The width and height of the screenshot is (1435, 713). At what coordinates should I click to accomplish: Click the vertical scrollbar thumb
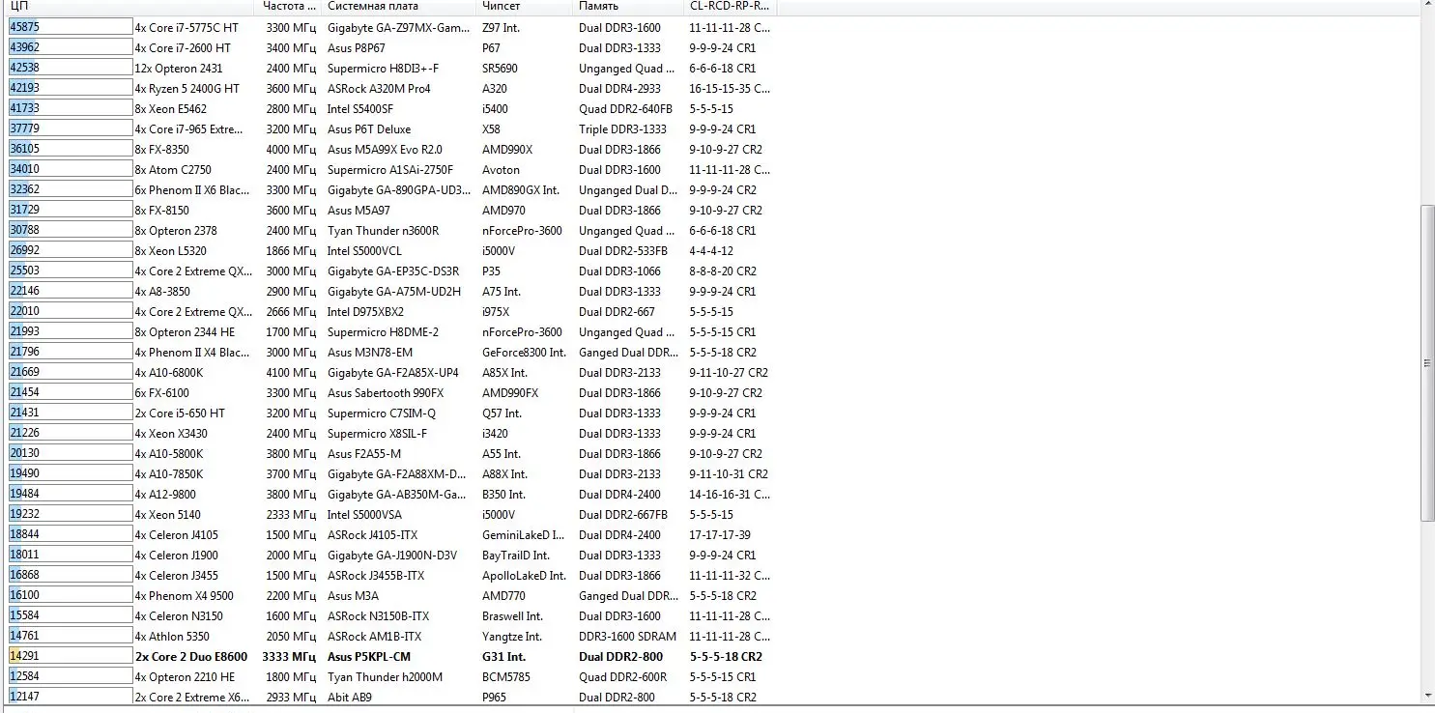click(x=1427, y=363)
